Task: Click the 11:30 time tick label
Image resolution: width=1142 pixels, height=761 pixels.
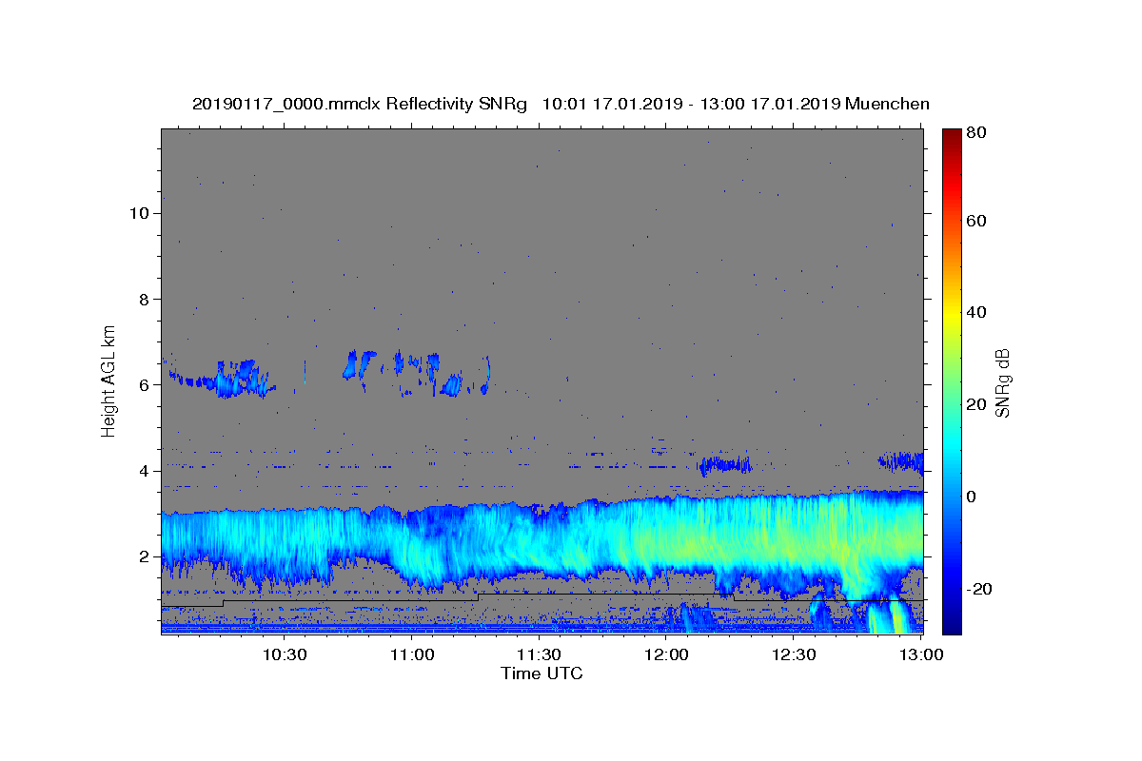Action: coord(539,654)
